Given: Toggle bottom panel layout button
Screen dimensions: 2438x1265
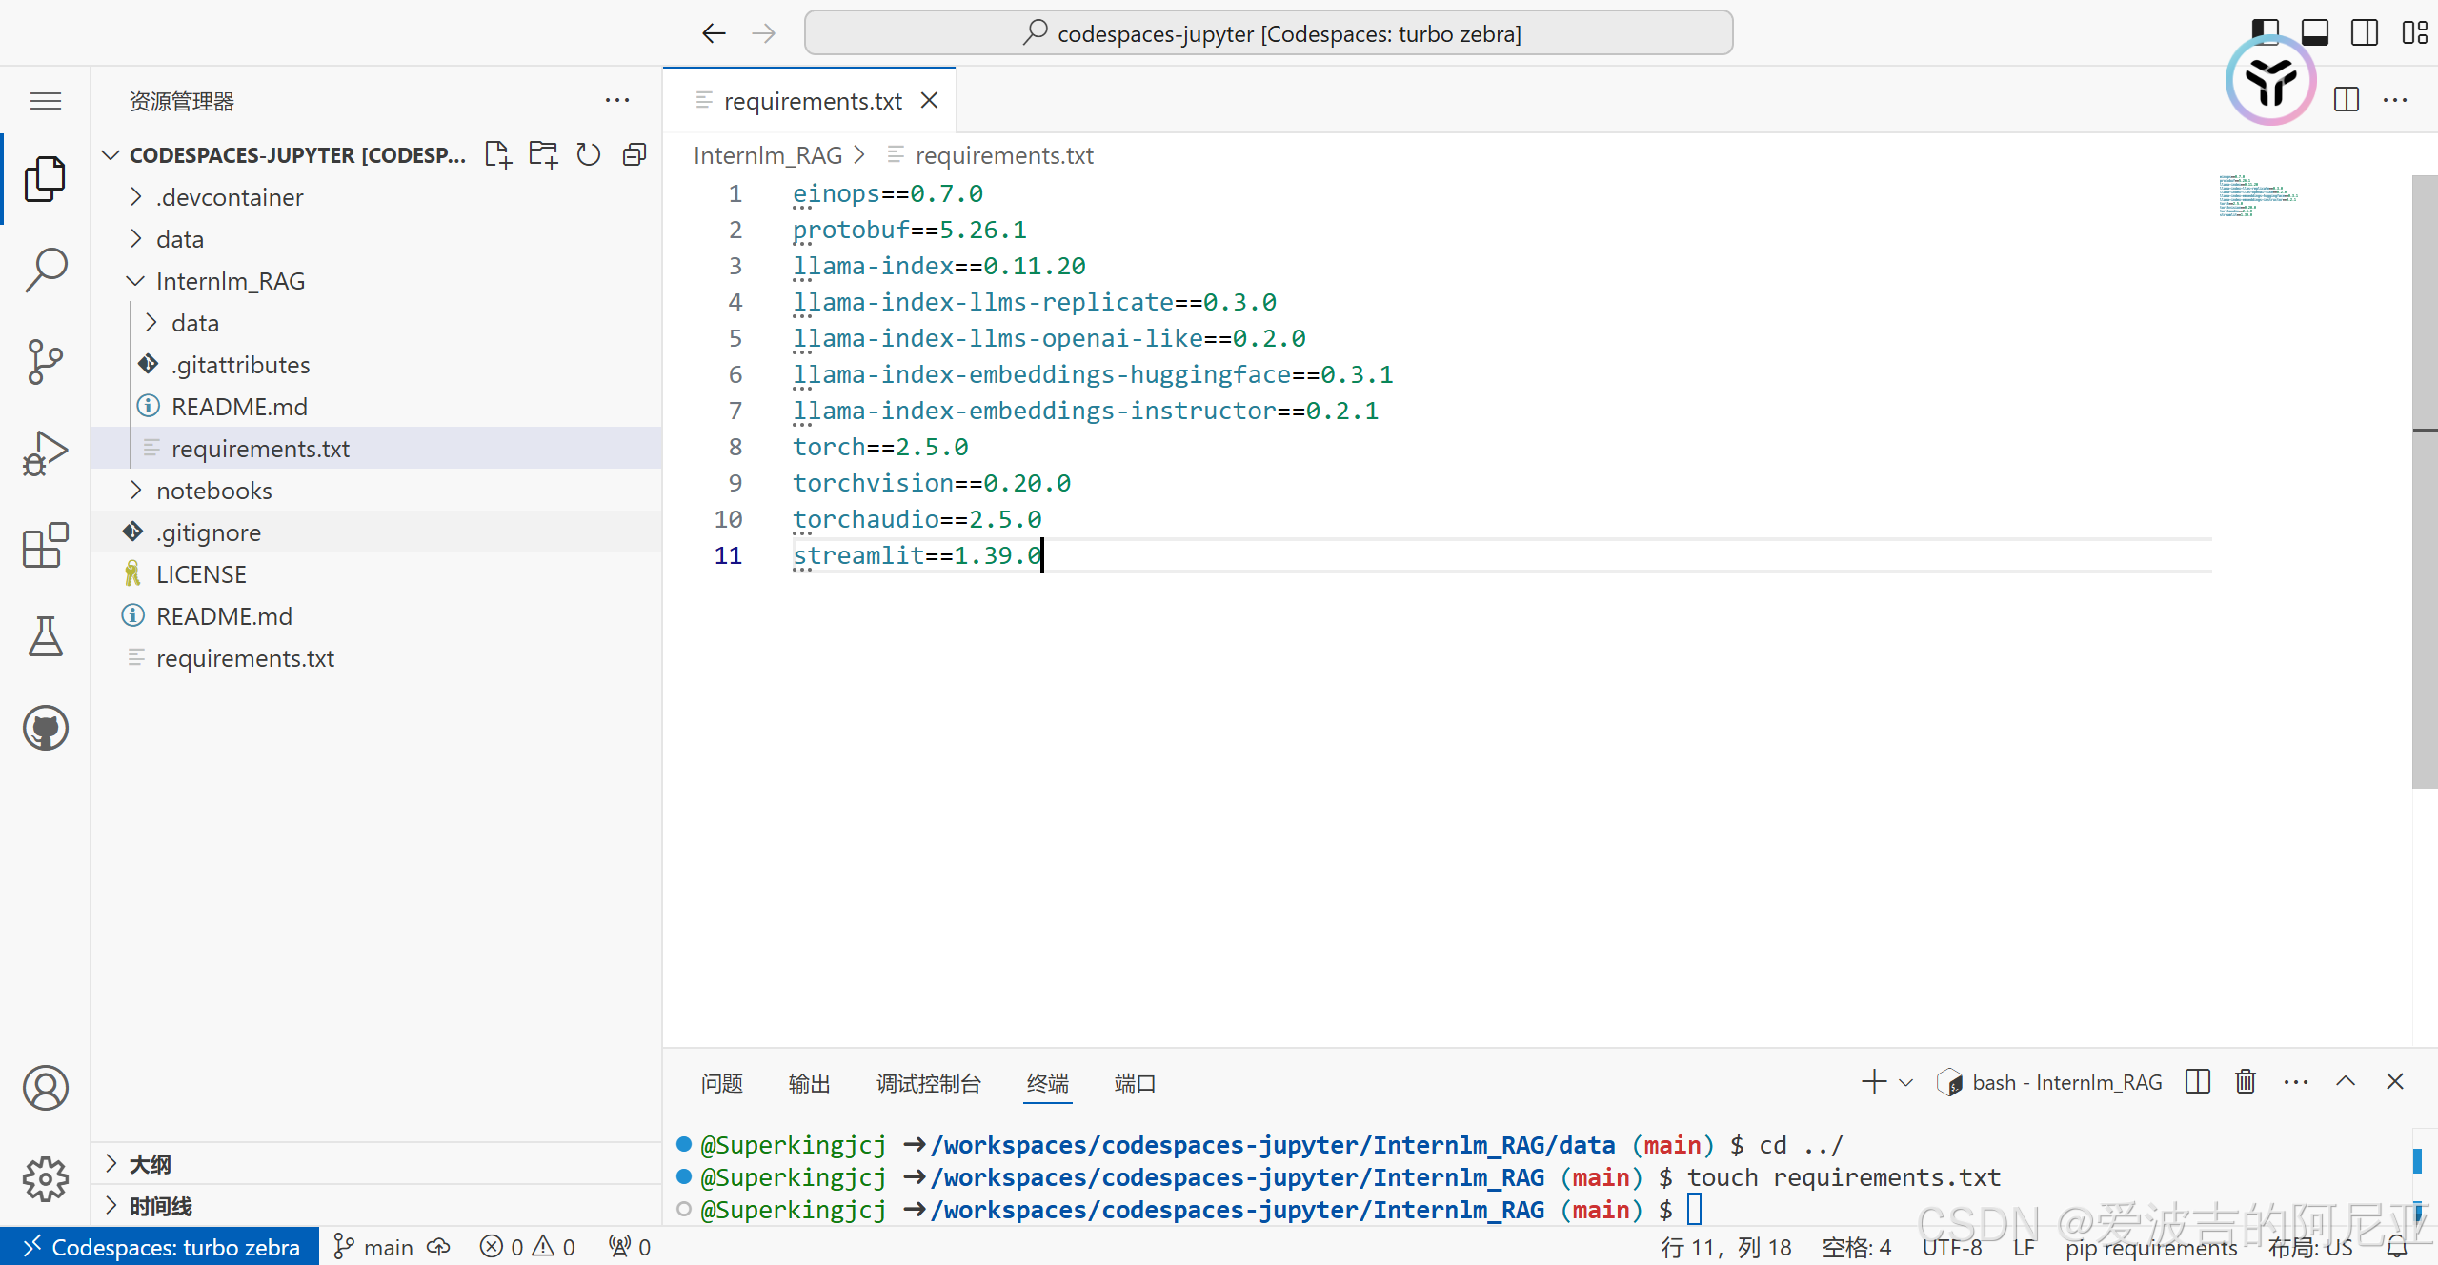Looking at the screenshot, I should pos(2315,32).
